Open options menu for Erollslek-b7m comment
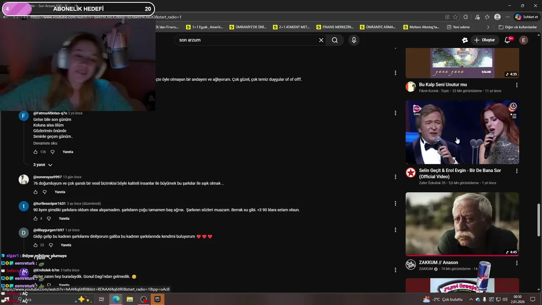Screen dimensions: 542x305 395,270
